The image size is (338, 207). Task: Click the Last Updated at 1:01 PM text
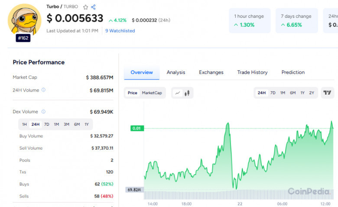pos(72,31)
